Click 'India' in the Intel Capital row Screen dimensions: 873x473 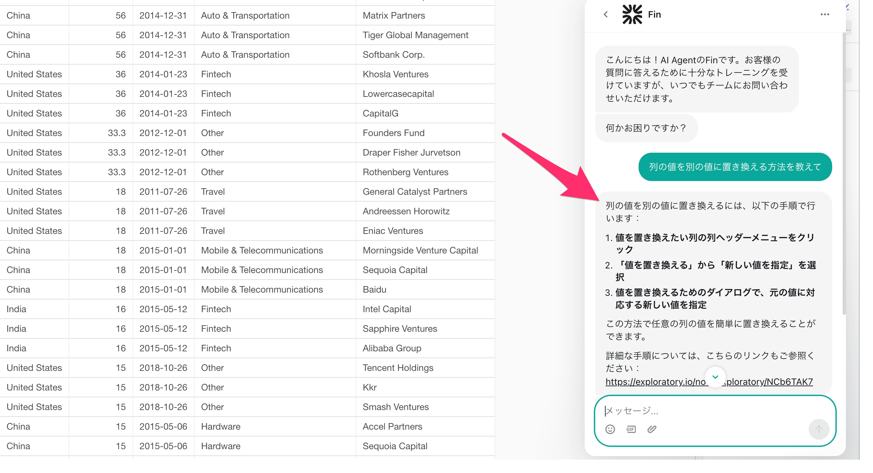click(x=16, y=309)
